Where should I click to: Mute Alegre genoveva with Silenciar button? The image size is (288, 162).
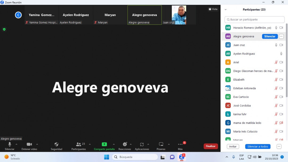pos(270,36)
